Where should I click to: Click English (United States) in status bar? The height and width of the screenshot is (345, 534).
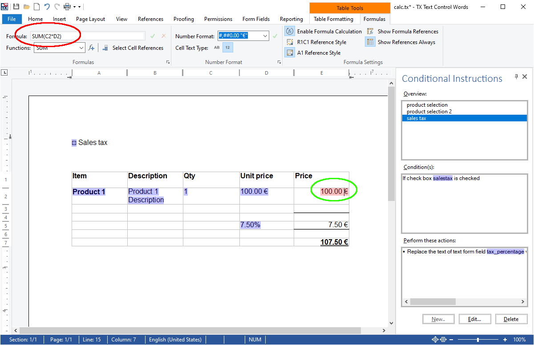point(175,340)
